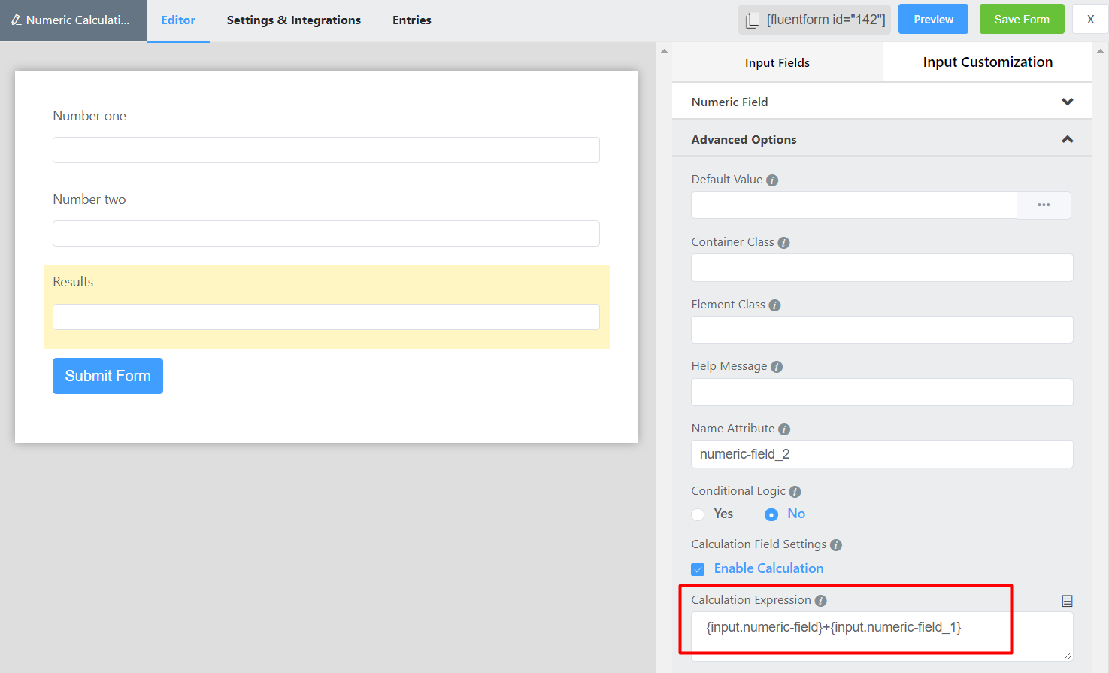Toggle the Enable Calculation checkbox
This screenshot has height=673, width=1109.
(698, 569)
